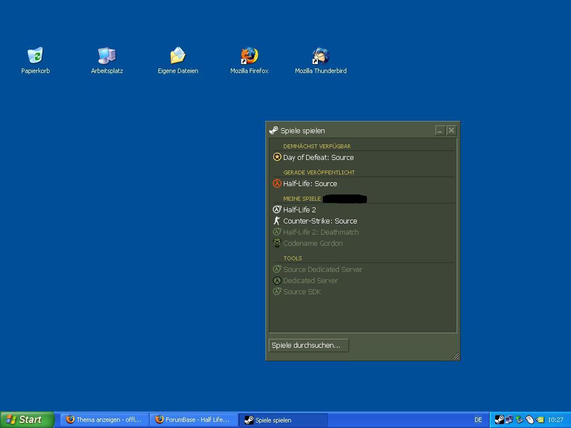Open the Windows Start button
The image size is (571, 428).
[x=27, y=420]
